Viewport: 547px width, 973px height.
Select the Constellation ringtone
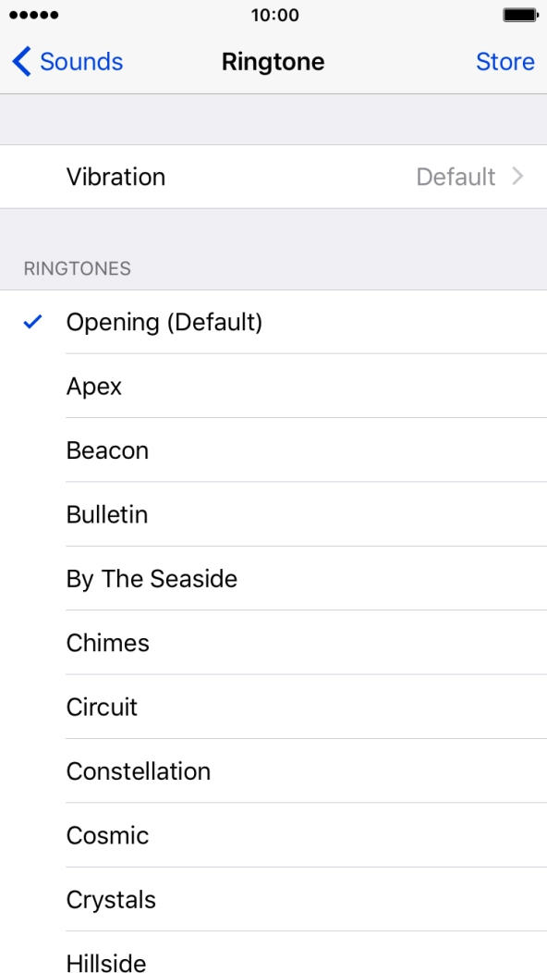(139, 771)
